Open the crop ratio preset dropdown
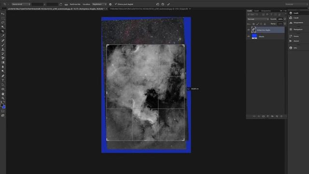Image resolution: width=309 pixels, height=174 pixels. click(21, 4)
